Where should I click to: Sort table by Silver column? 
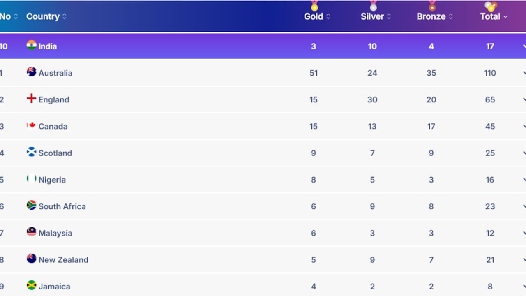coord(376,16)
